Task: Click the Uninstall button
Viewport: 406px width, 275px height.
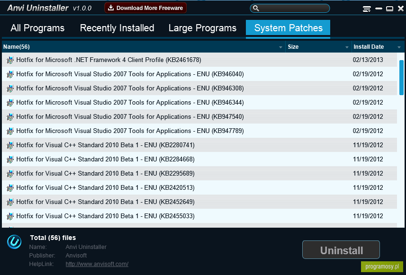Action: pyautogui.click(x=341, y=250)
